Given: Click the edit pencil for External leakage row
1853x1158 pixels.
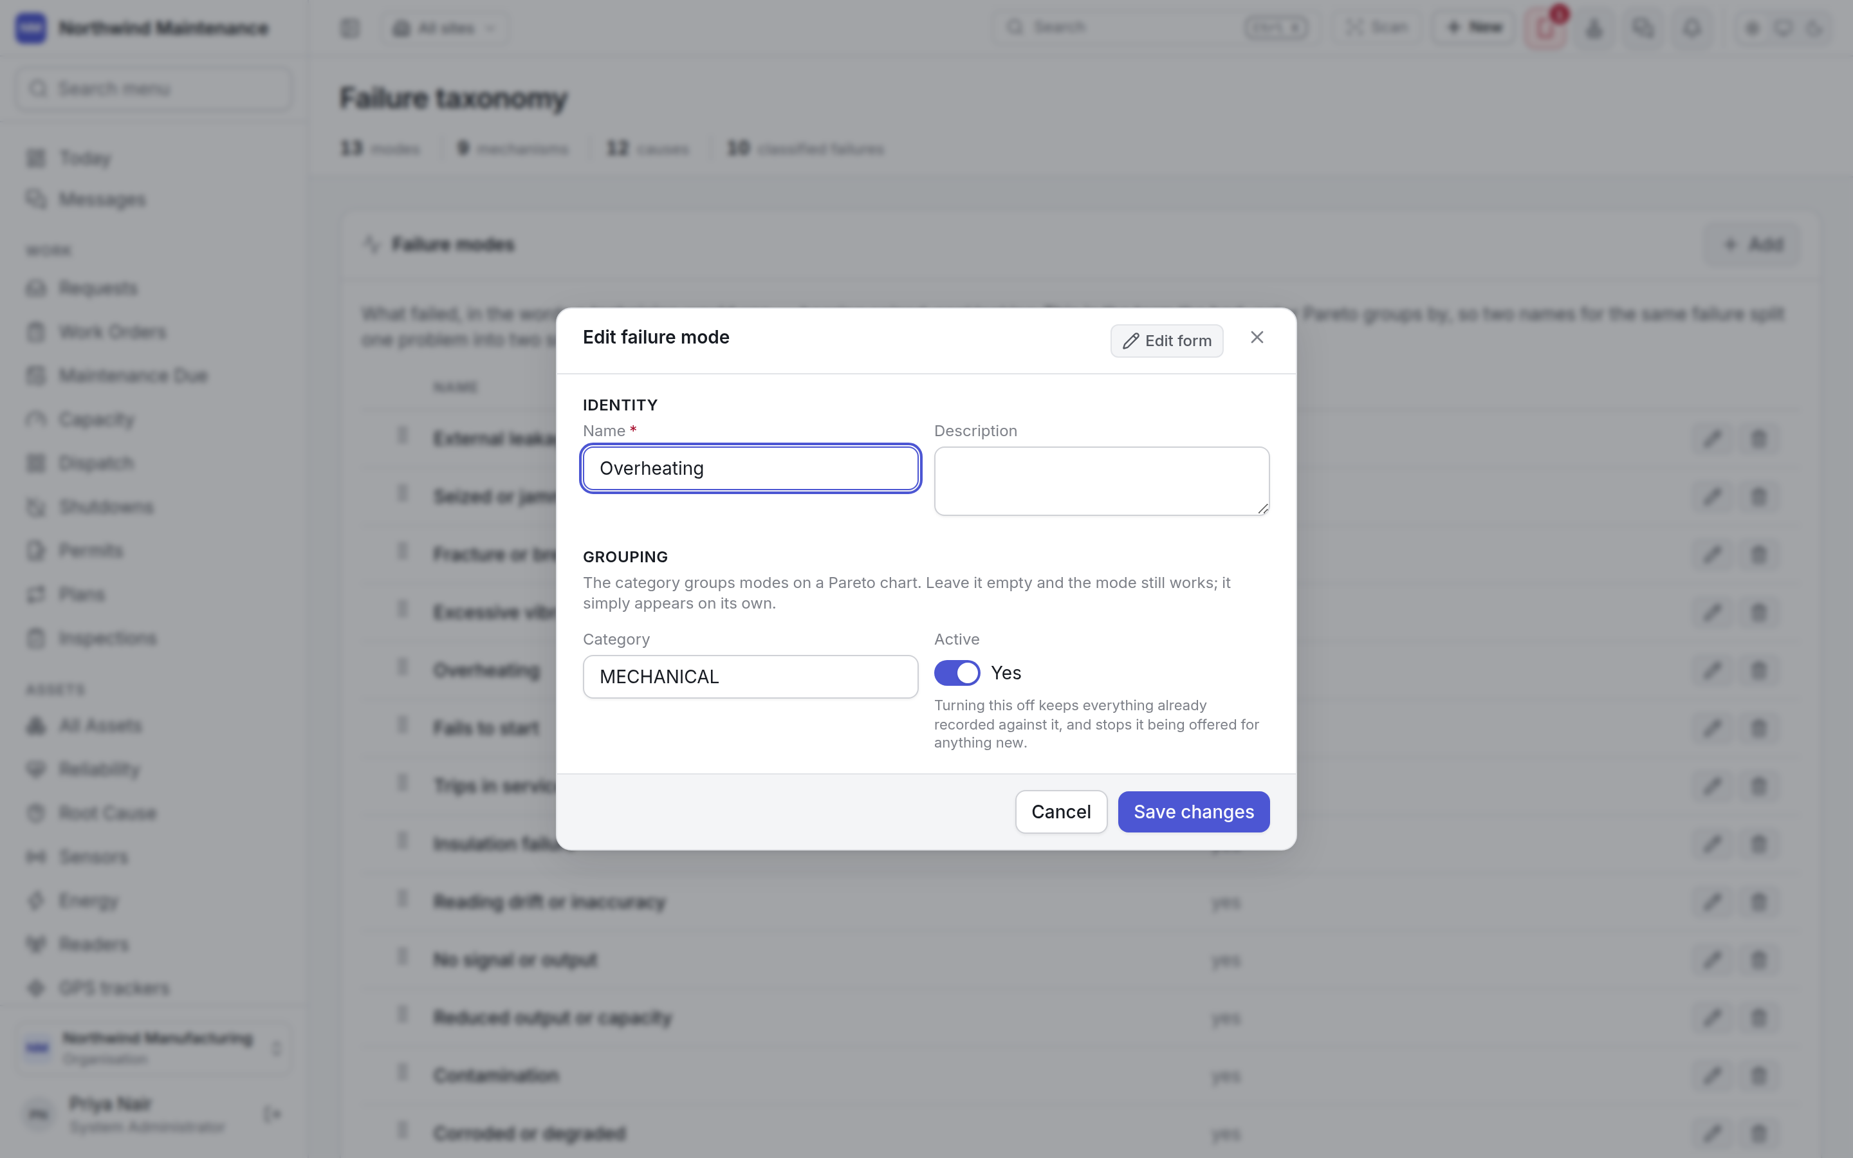Looking at the screenshot, I should (1712, 439).
